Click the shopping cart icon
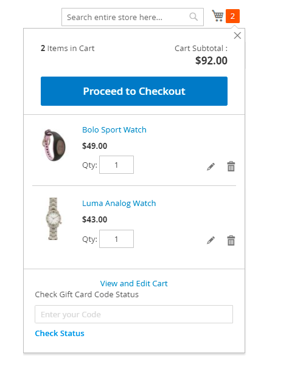Image resolution: width=289 pixels, height=375 pixels. point(218,16)
